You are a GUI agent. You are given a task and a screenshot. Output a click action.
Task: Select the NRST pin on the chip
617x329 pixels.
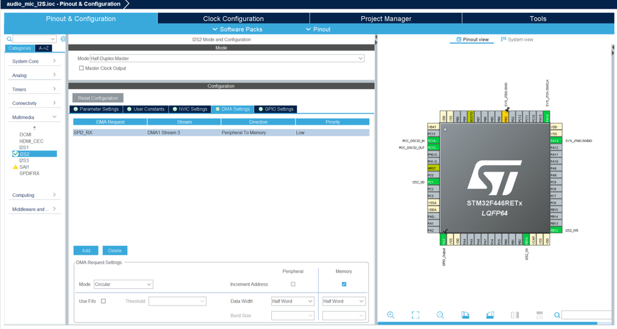point(433,169)
